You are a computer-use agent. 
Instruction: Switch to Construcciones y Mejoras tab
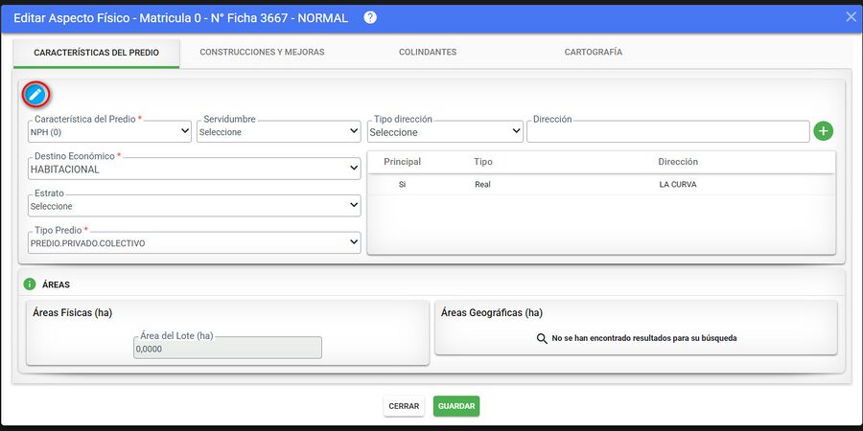(262, 53)
